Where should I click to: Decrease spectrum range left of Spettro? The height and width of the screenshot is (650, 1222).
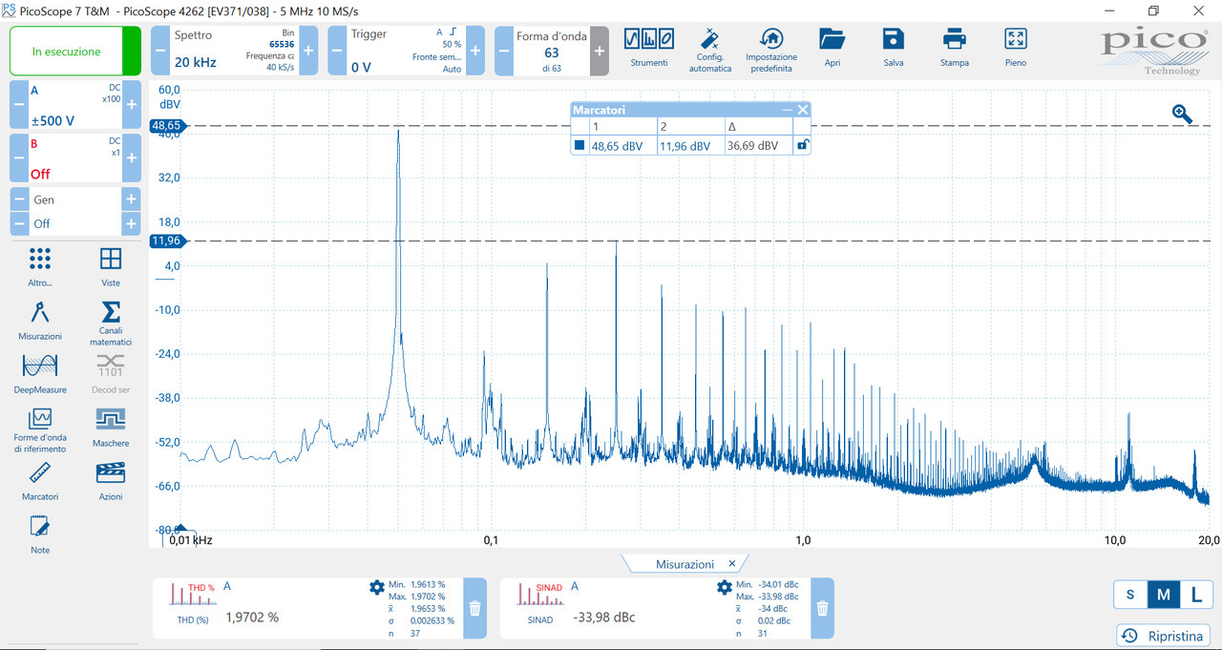pos(159,51)
